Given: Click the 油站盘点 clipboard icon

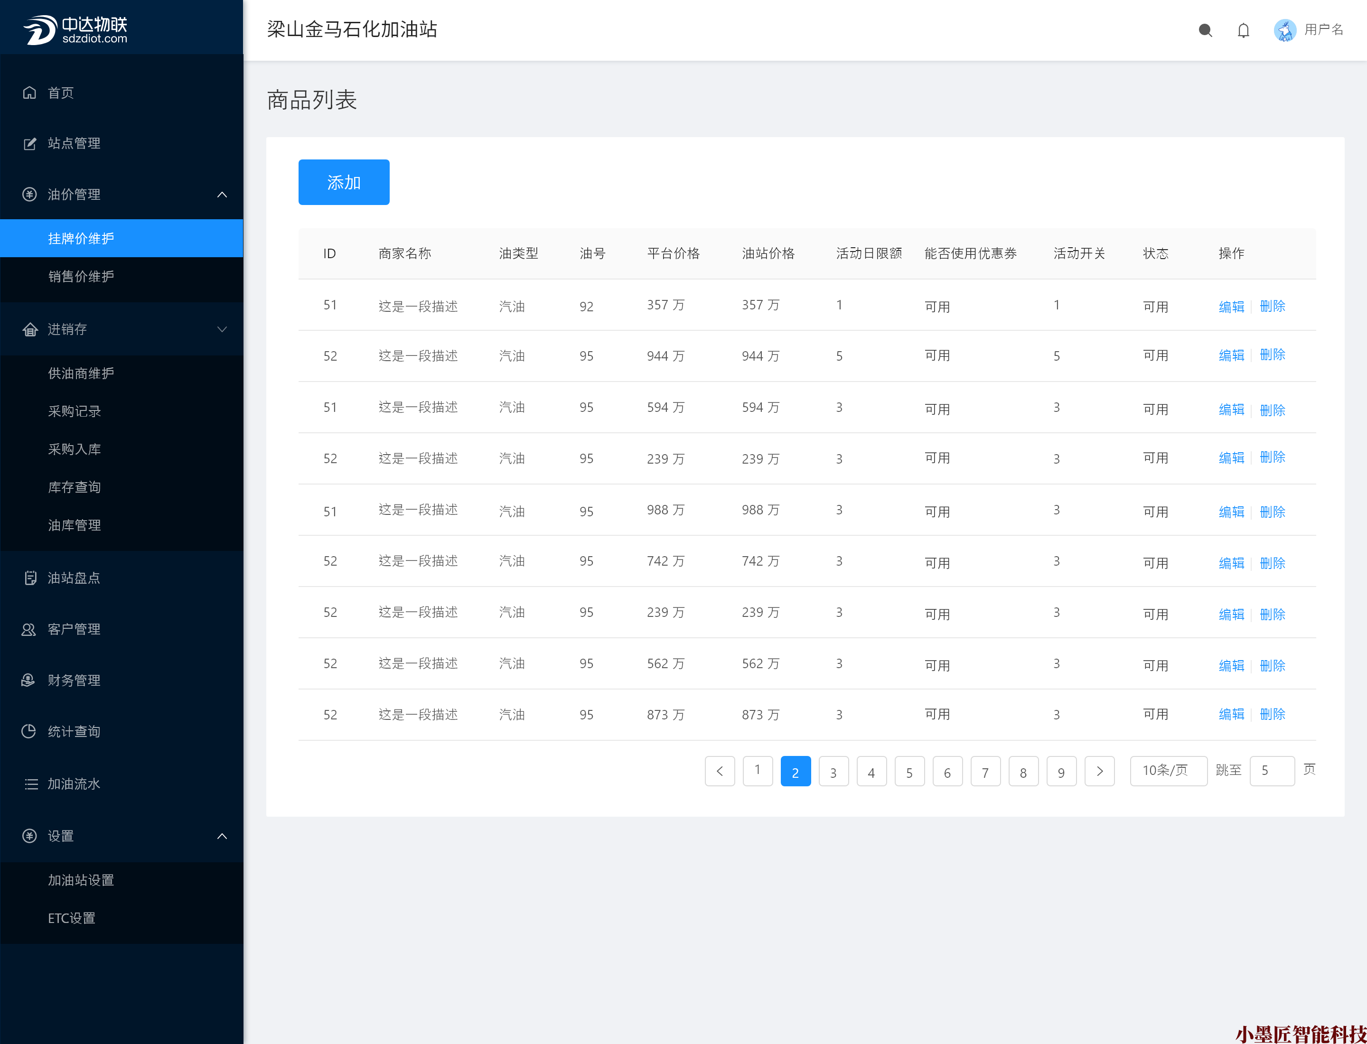Looking at the screenshot, I should pyautogui.click(x=29, y=578).
